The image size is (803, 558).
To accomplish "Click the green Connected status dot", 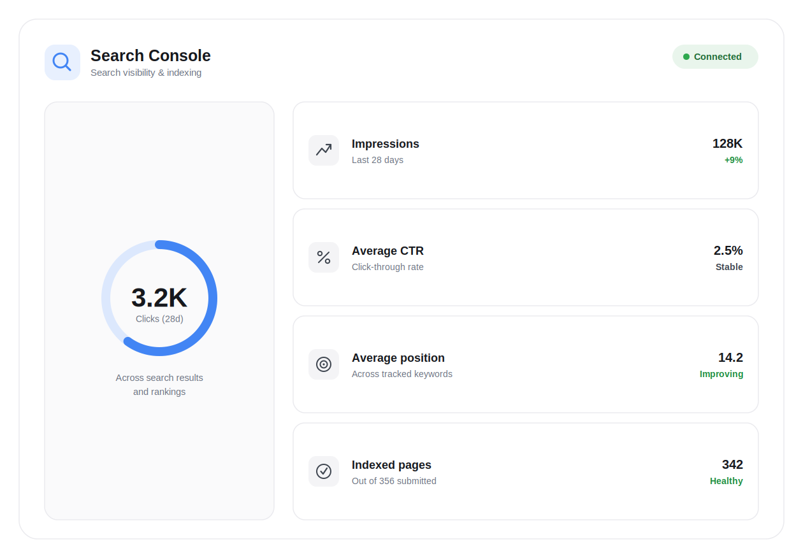I will pyautogui.click(x=686, y=57).
